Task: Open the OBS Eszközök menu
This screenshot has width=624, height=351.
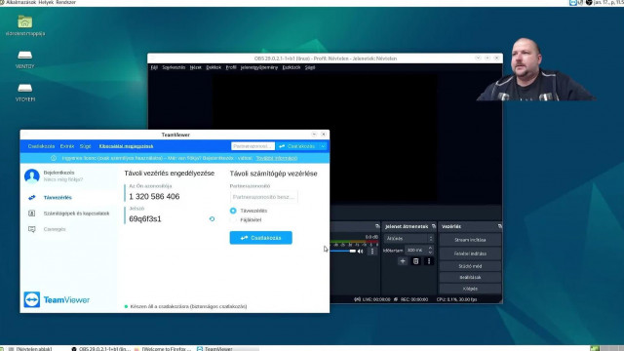Action: (292, 67)
